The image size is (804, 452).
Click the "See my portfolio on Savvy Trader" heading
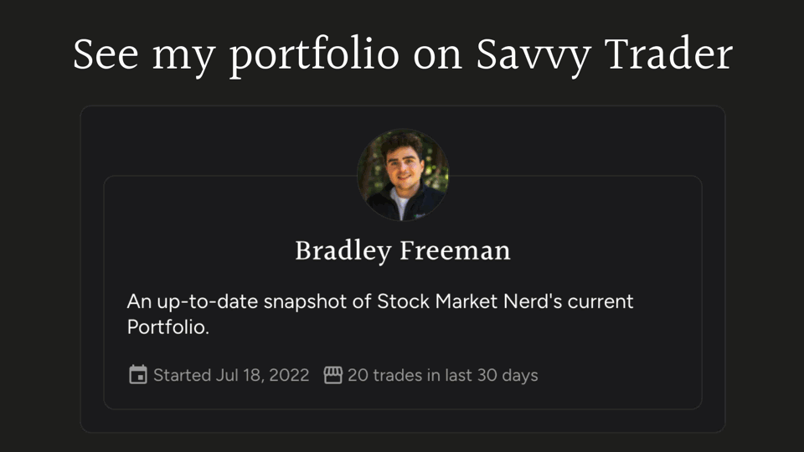403,54
